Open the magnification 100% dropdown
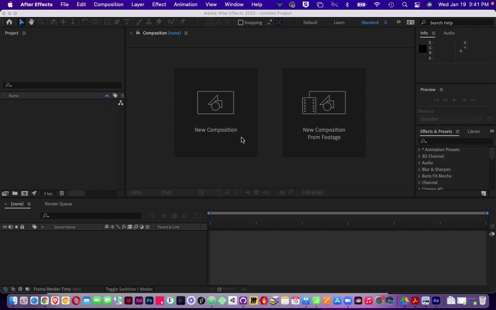 point(141,193)
